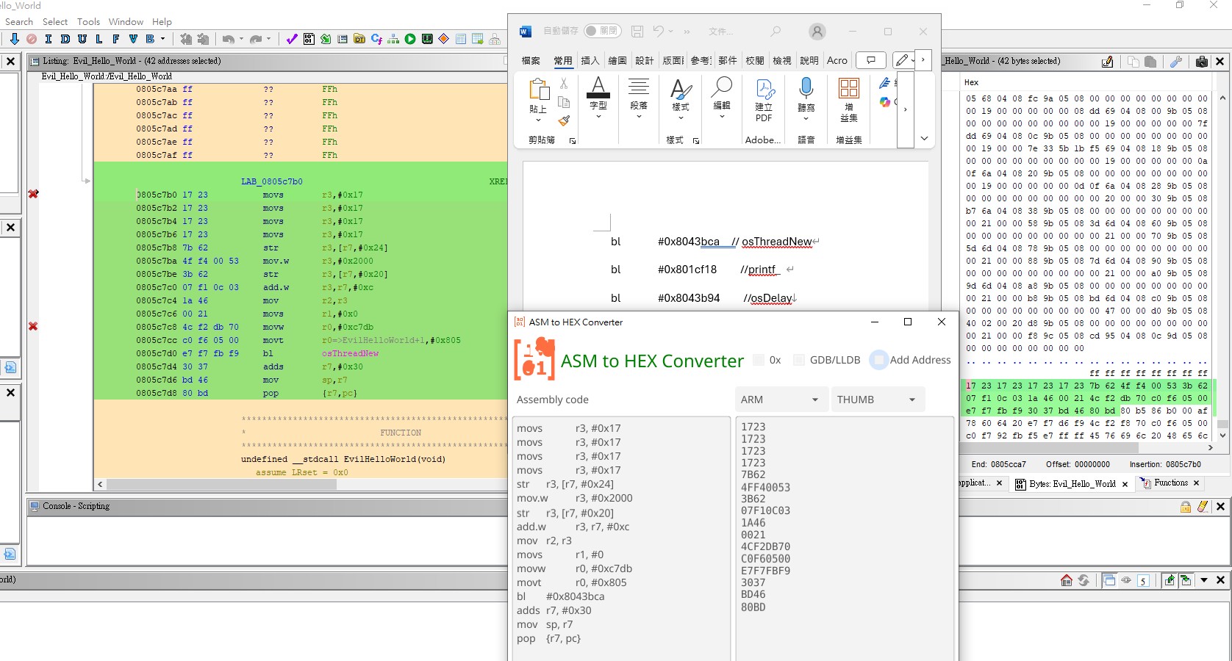The image size is (1232, 661).
Task: Collapse the Word ribbon with the chevron
Action: click(x=924, y=138)
